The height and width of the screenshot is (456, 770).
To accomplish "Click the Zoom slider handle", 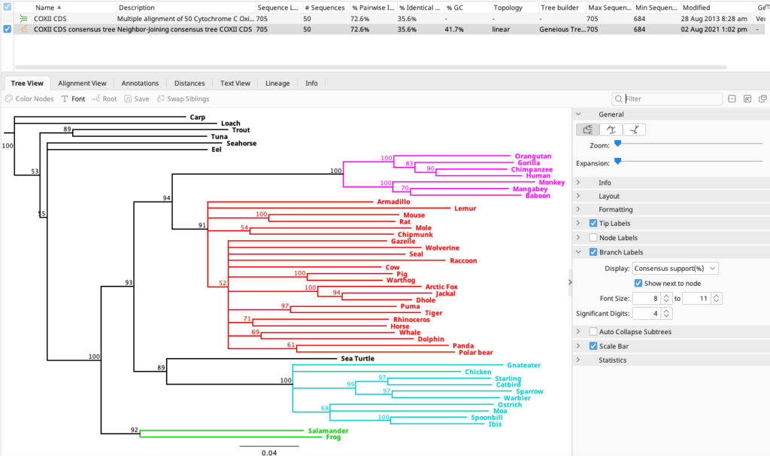I will [x=617, y=143].
